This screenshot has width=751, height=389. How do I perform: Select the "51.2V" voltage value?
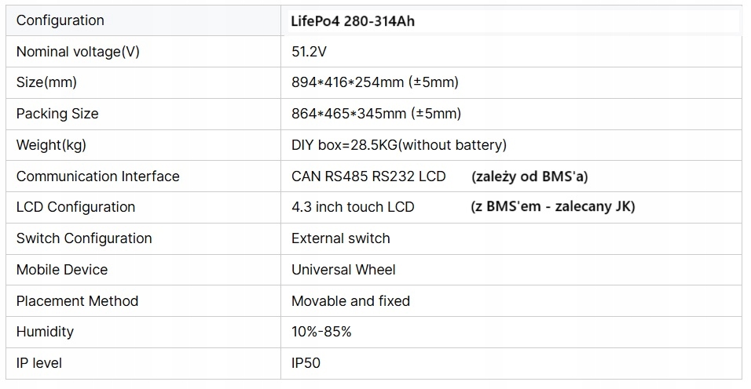click(309, 52)
